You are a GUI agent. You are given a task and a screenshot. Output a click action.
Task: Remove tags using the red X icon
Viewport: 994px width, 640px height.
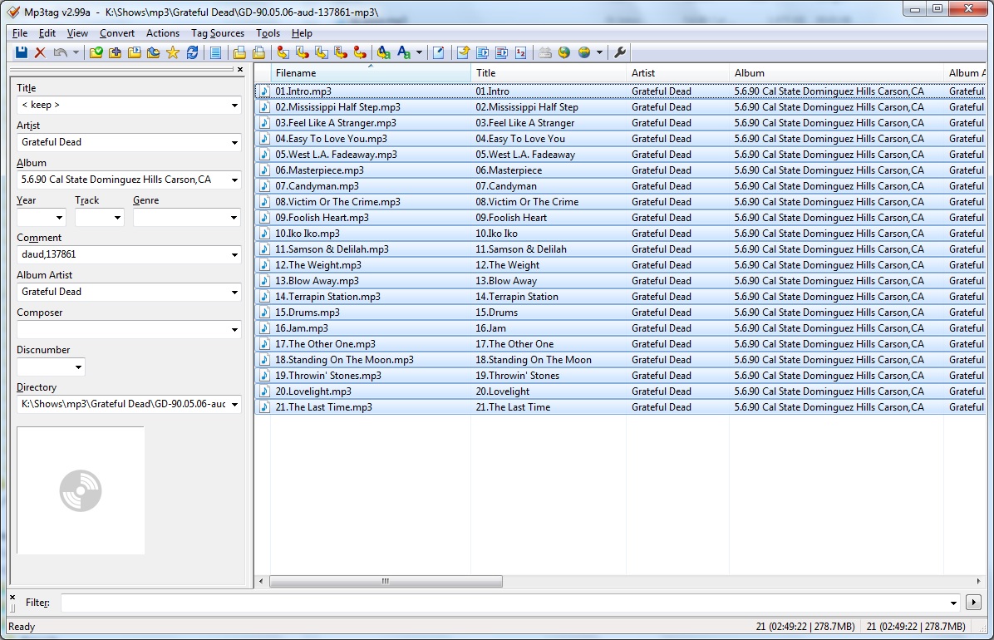point(40,52)
